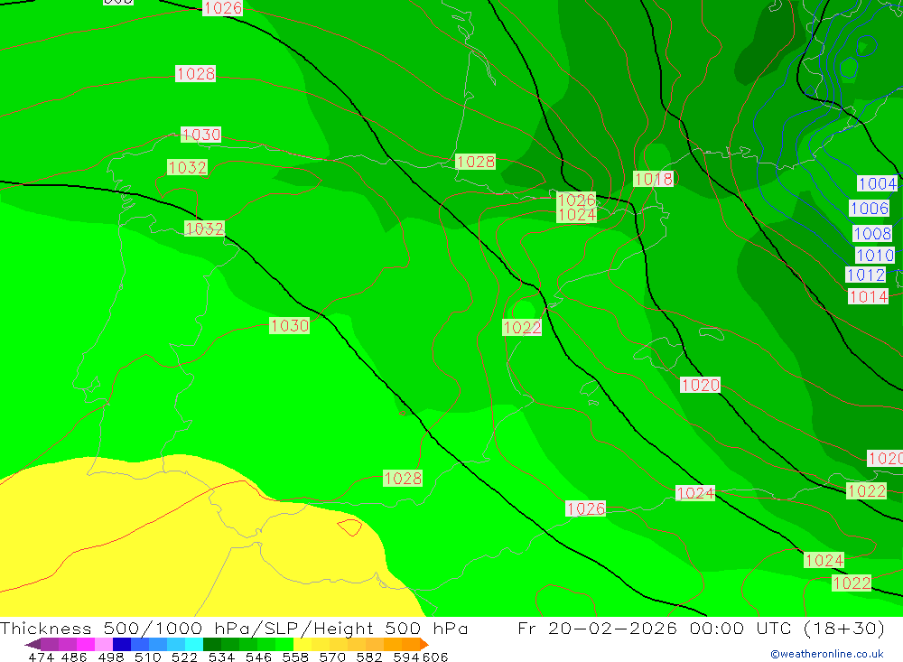Pick the darkest green legend swatch above 534
The width and height of the screenshot is (903, 662).
[x=212, y=644]
